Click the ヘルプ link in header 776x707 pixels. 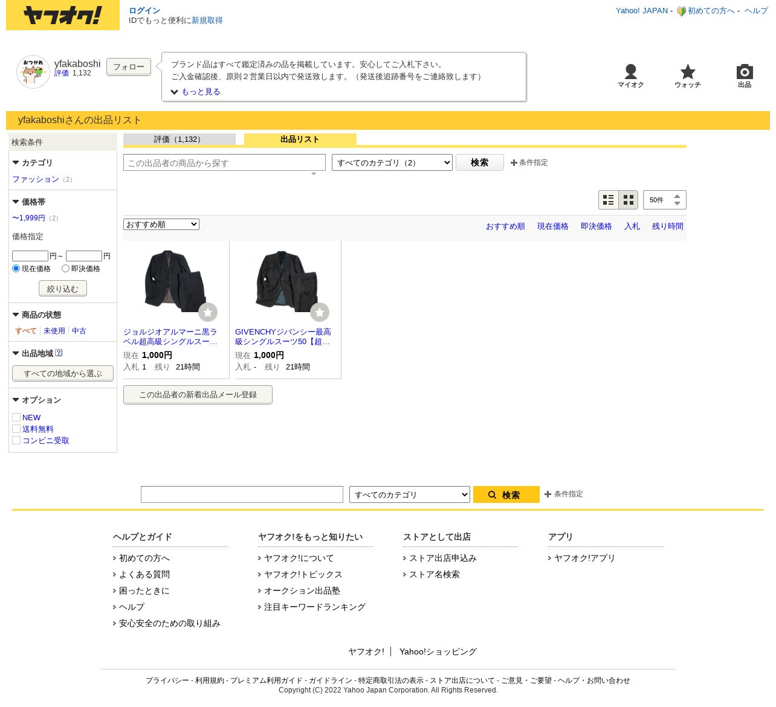(x=756, y=11)
